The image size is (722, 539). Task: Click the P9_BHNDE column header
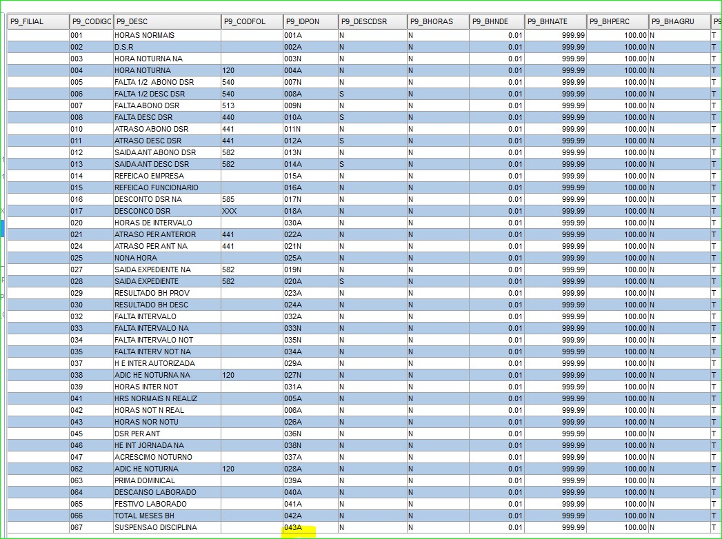(497, 21)
